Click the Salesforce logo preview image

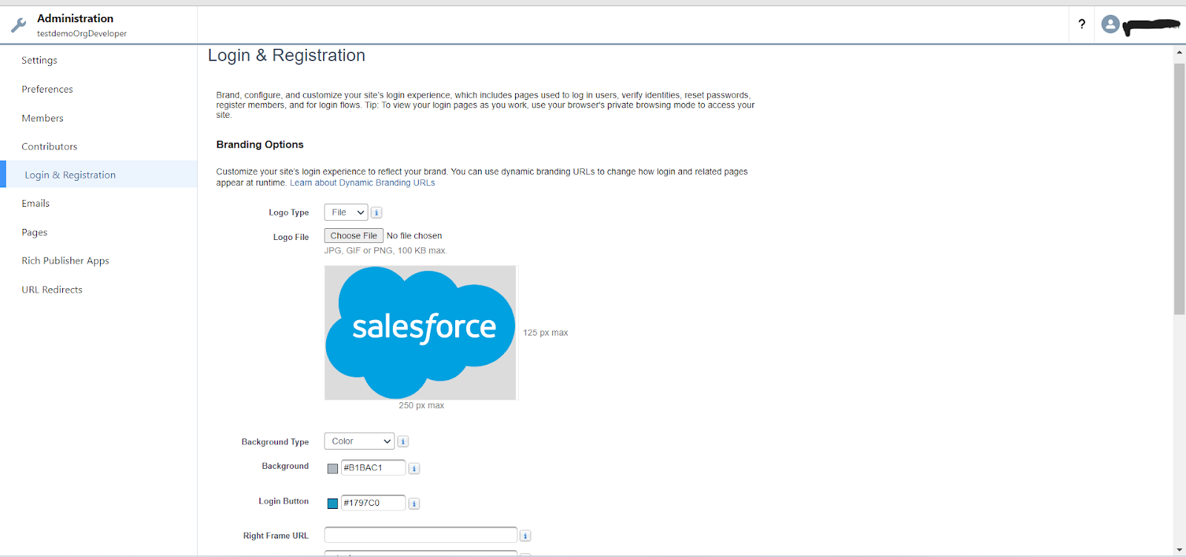(420, 333)
